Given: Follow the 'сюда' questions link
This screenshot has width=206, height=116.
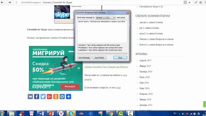Looking at the screenshot, I should point(118,87).
